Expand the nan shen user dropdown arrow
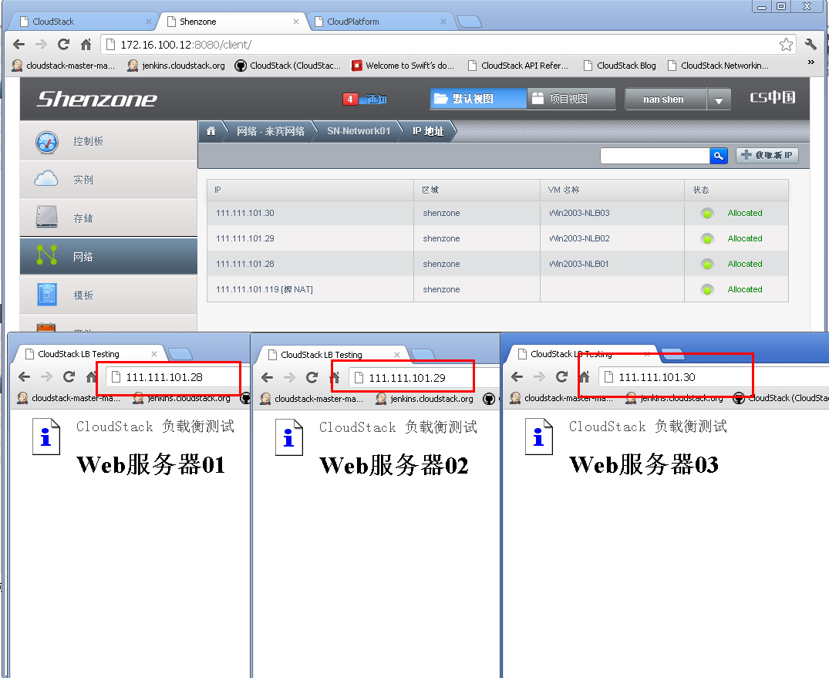Image resolution: width=829 pixels, height=678 pixels. click(x=719, y=100)
